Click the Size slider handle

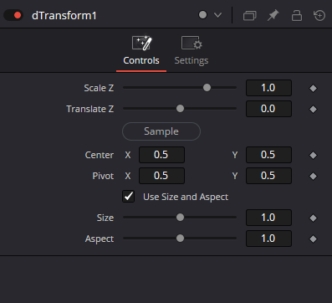click(x=180, y=217)
